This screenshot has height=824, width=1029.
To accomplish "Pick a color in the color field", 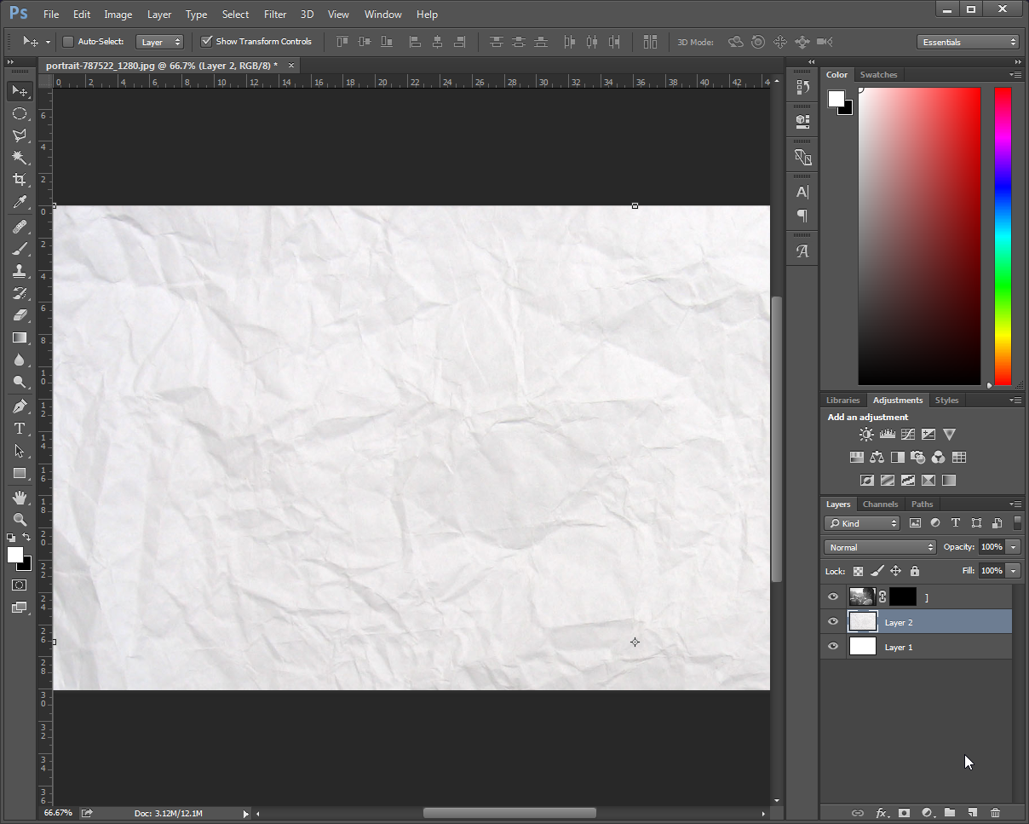I will pos(920,236).
